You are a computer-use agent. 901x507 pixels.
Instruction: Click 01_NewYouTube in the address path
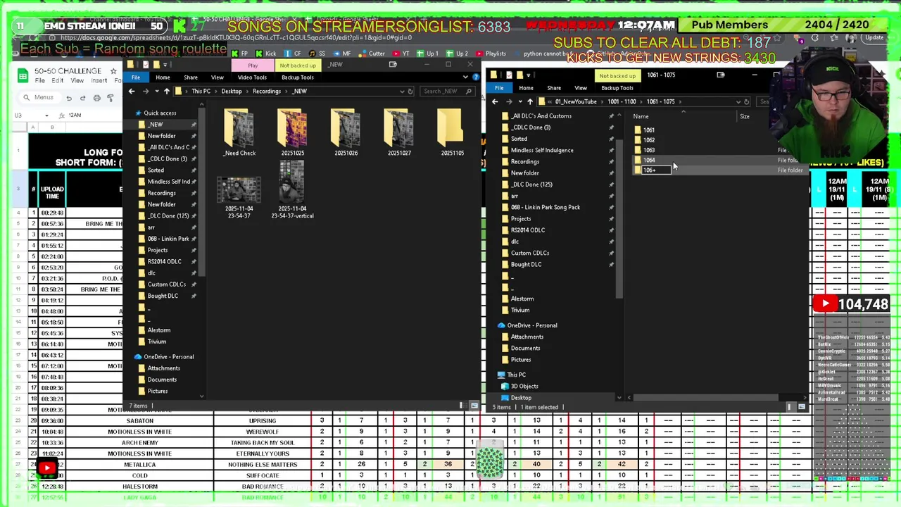point(576,101)
